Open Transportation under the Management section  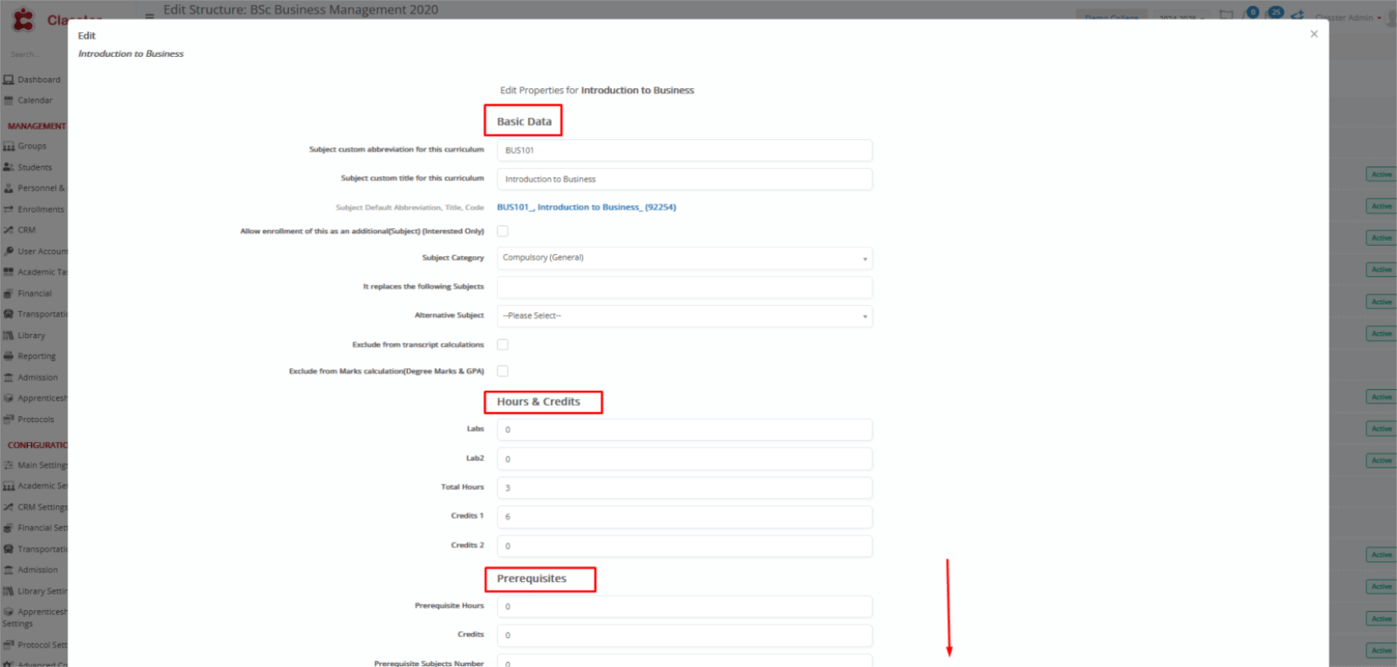point(35,314)
